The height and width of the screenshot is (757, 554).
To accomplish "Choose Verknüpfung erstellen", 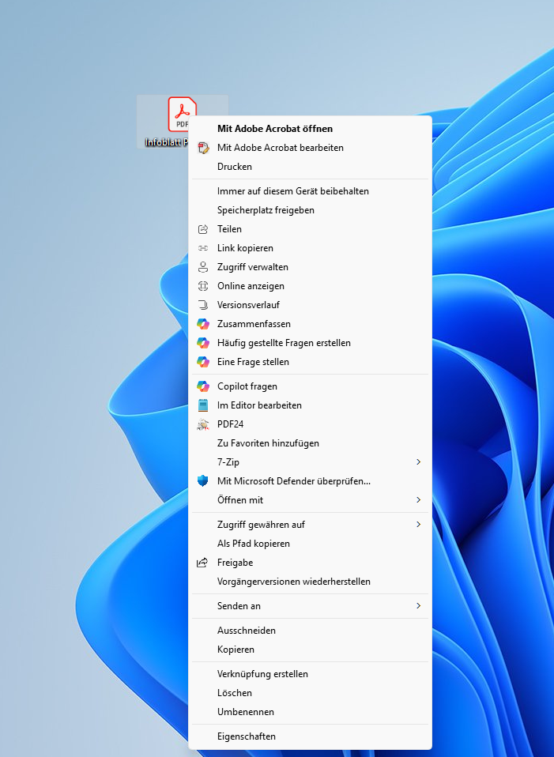I will click(310, 674).
